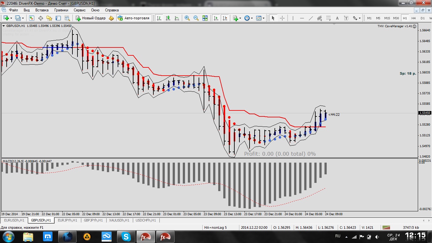Click the Templates icon
The width and height of the screenshot is (432, 243).
(259, 18)
